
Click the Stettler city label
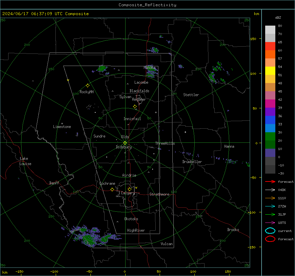pyautogui.click(x=191, y=95)
